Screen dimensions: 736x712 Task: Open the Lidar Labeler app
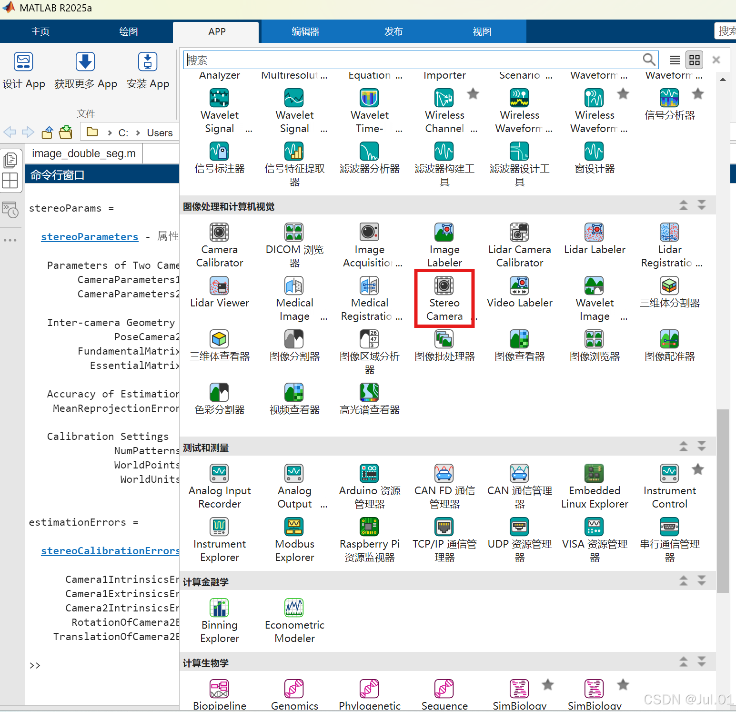click(x=595, y=239)
